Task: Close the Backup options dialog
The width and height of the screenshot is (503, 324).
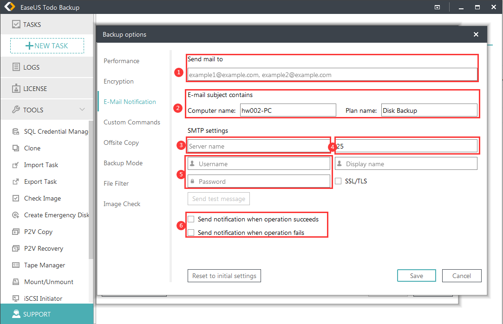Action: (x=476, y=34)
